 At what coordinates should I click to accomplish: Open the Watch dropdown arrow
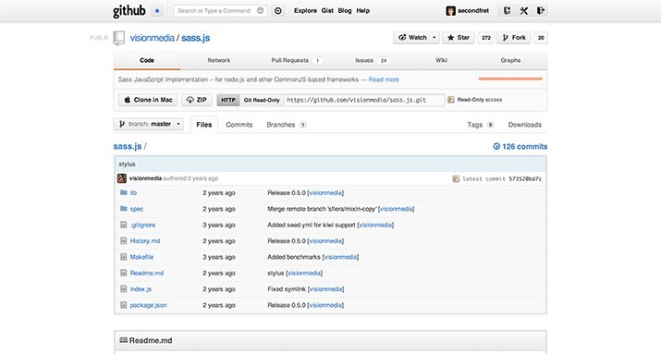(435, 38)
